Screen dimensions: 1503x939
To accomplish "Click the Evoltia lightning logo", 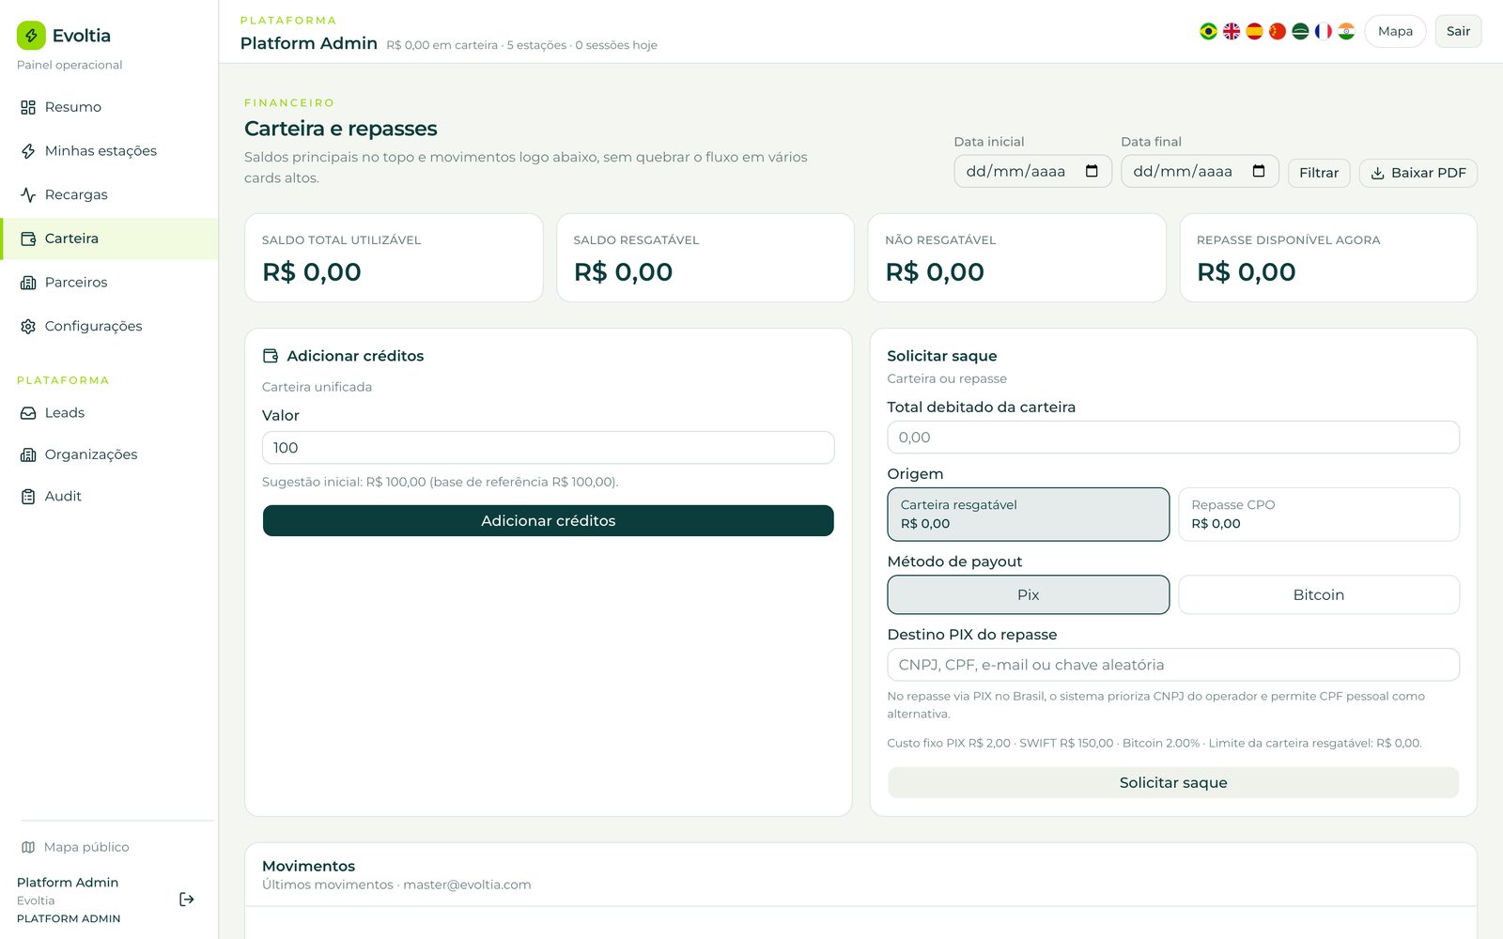I will click(31, 36).
